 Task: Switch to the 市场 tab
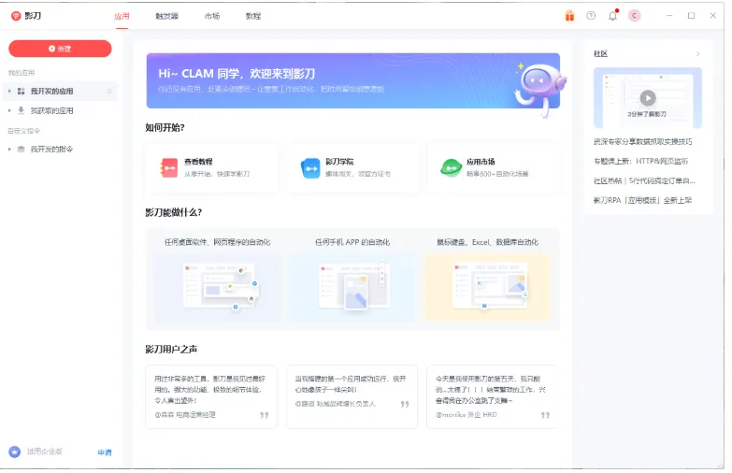(212, 16)
